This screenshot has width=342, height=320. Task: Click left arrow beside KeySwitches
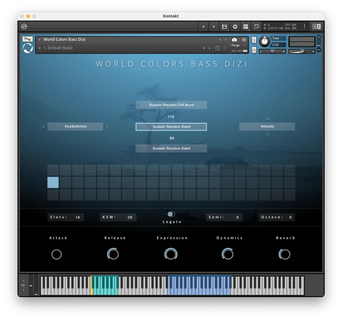pos(43,127)
